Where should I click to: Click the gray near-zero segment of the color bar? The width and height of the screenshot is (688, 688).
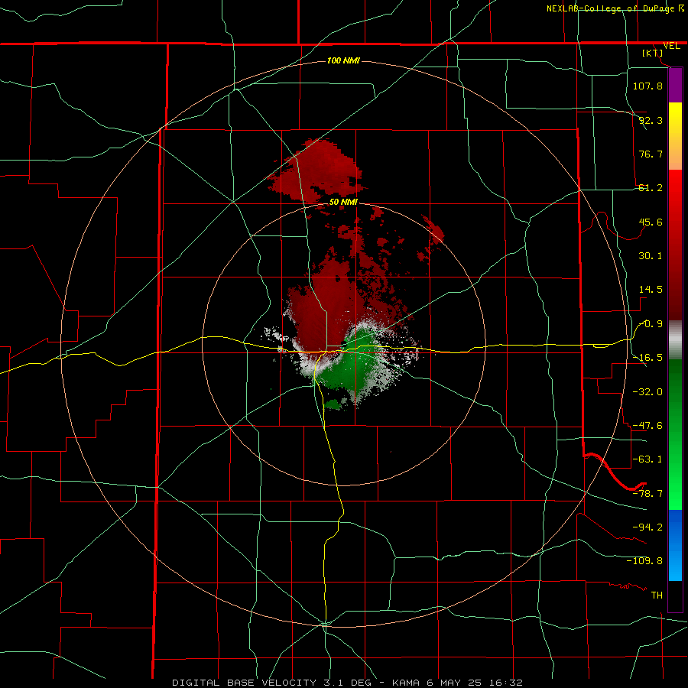coord(675,340)
